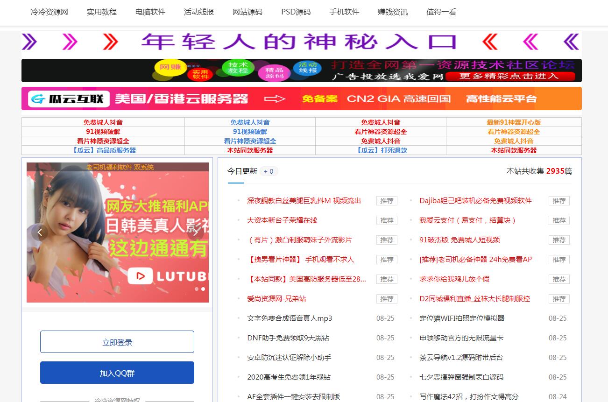This screenshot has width=608, height=402.
Task: Click 老司机福利软件 双系统 caption
Action: pos(120,167)
